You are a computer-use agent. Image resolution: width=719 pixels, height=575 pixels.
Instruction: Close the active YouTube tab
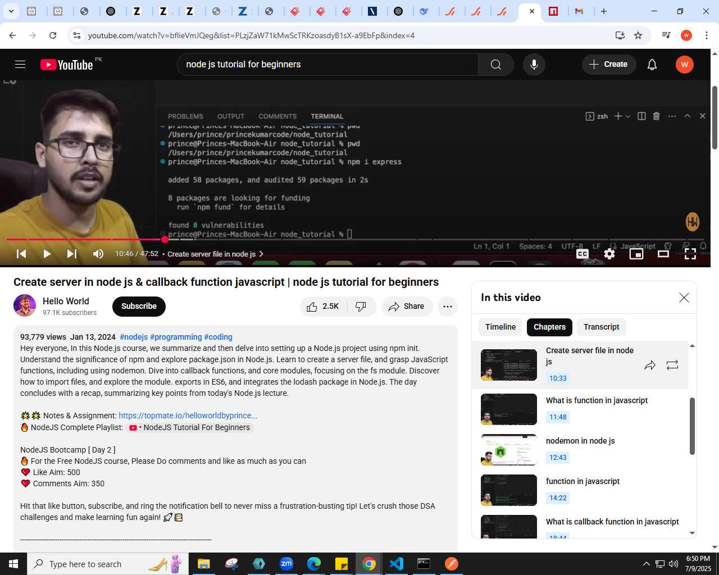tap(532, 11)
